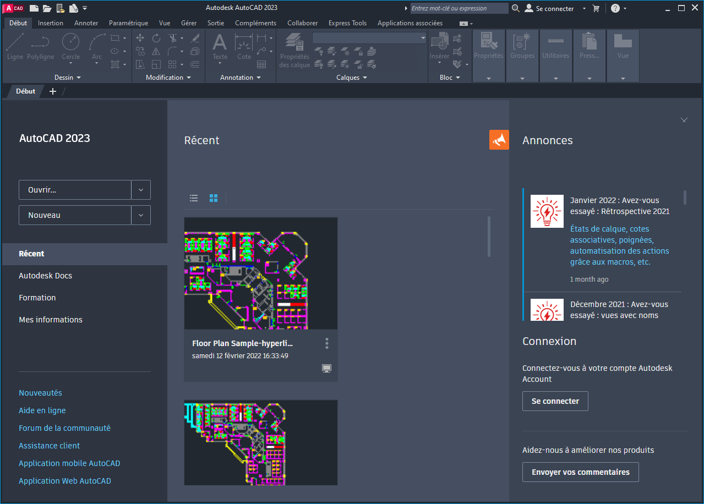The image size is (704, 504).
Task: Click the Offset tool icon
Action: tap(195, 64)
